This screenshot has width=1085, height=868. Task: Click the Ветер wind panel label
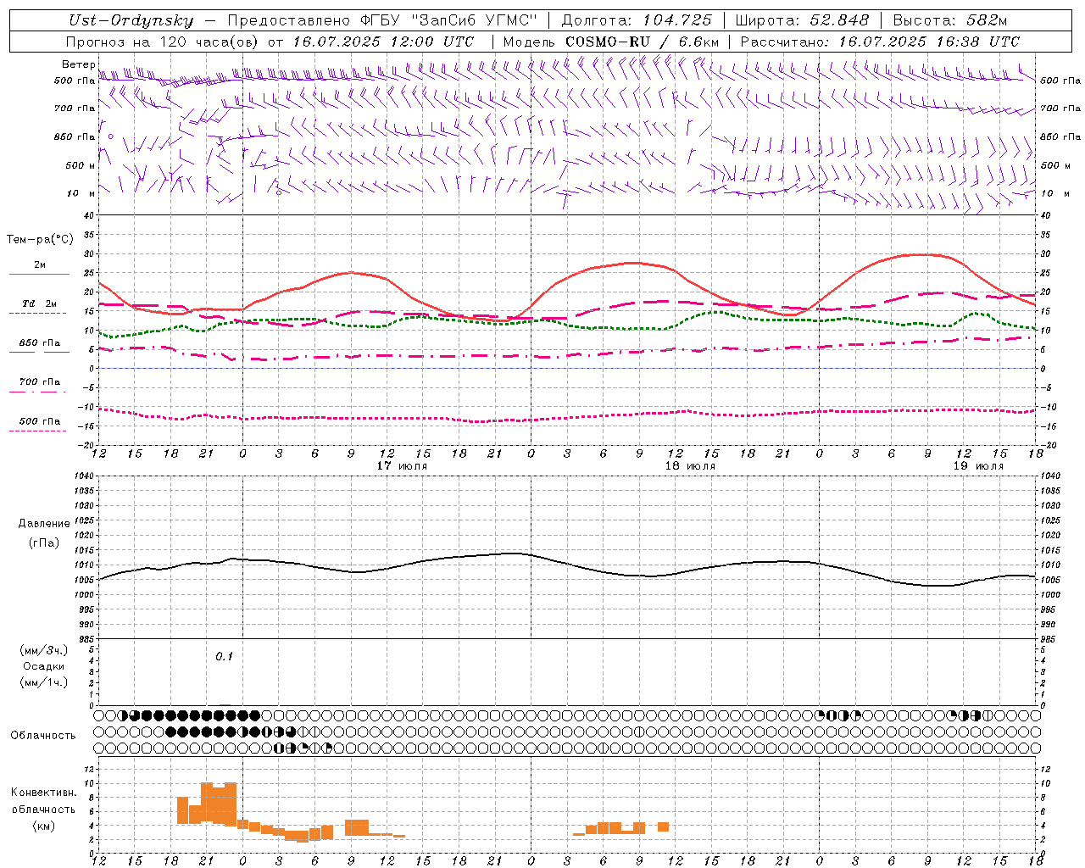coord(79,64)
